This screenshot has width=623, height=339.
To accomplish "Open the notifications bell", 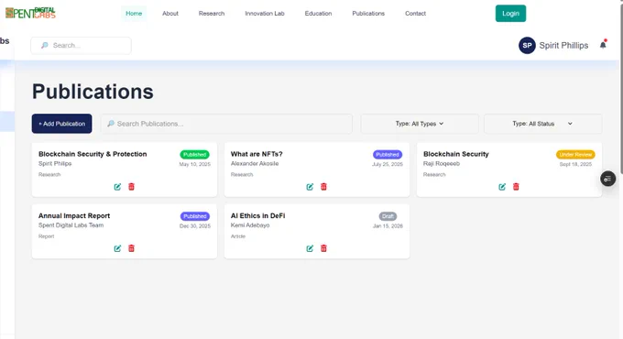I will [x=603, y=45].
